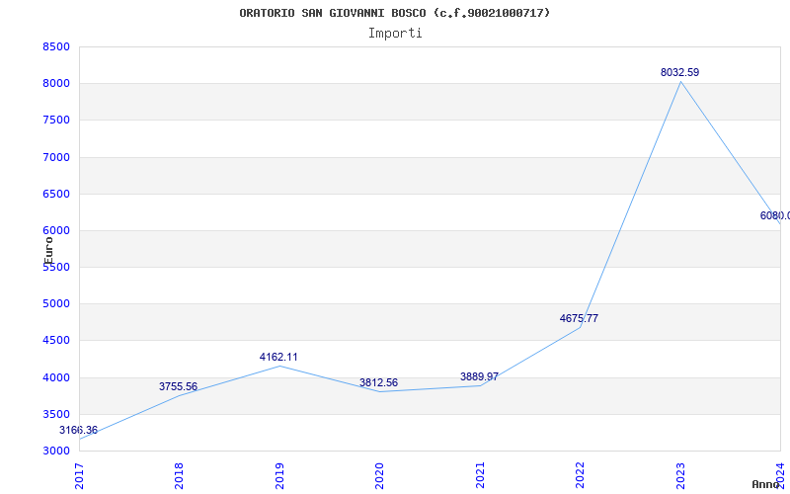
Task: Click the 3000 y-axis tick label
Action: [56, 452]
